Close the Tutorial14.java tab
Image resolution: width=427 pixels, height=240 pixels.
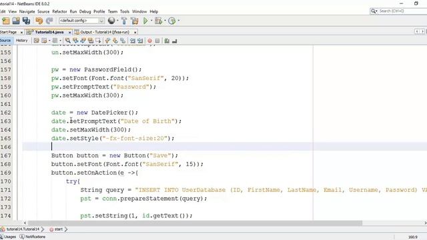point(69,33)
